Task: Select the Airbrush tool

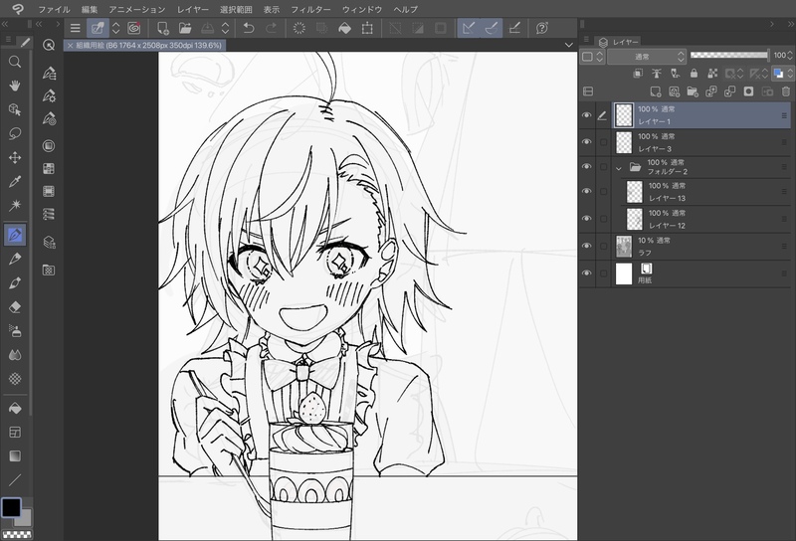Action: tap(15, 331)
